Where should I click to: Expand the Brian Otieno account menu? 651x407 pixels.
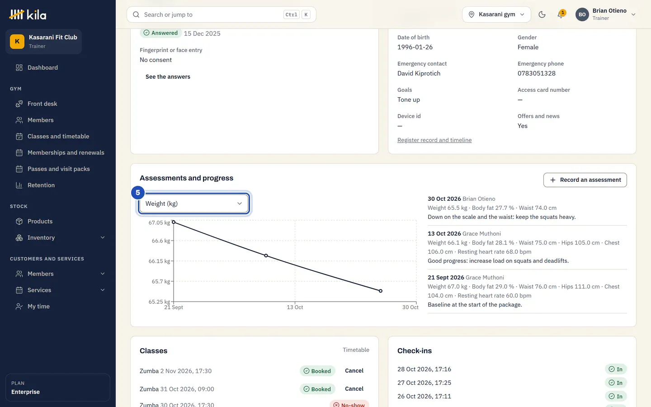coord(606,14)
